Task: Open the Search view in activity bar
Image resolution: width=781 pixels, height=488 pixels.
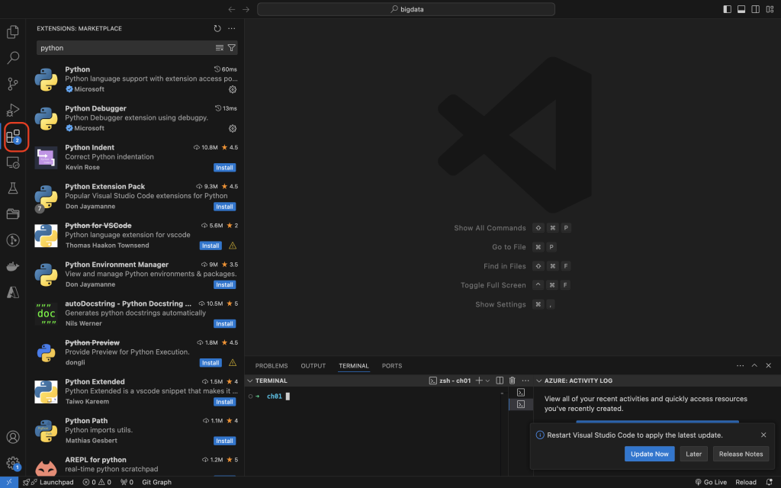Action: [x=13, y=58]
